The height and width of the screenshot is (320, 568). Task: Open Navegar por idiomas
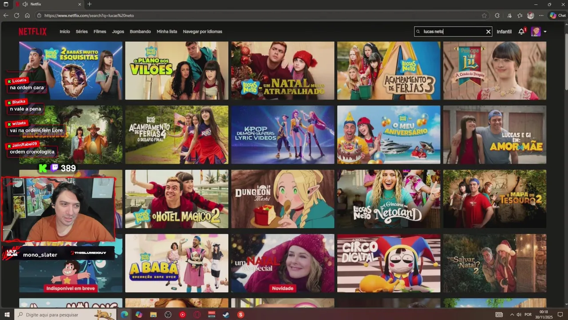click(x=202, y=32)
